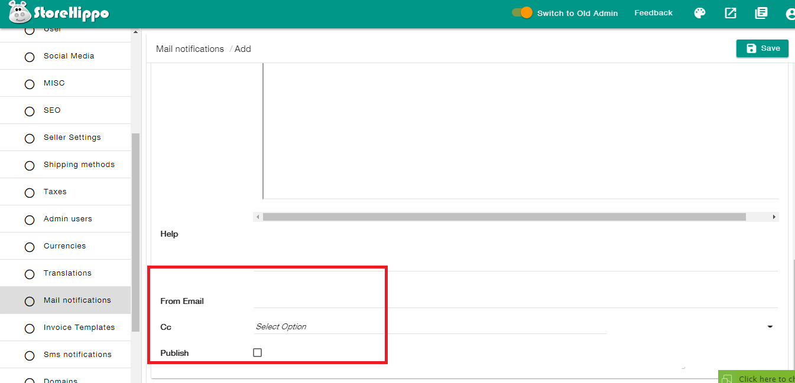
Task: Click circle icon beside SEO
Action: pos(30,112)
